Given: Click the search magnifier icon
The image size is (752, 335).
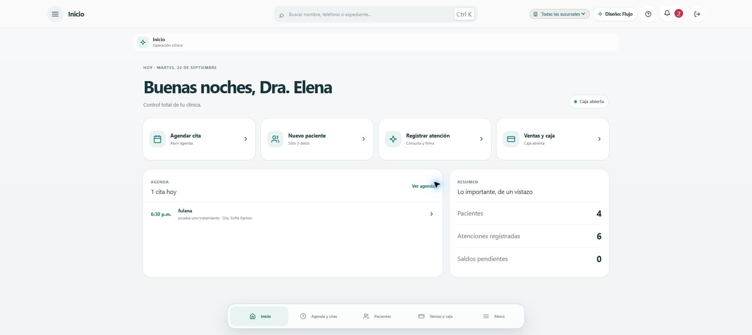Looking at the screenshot, I should [281, 15].
